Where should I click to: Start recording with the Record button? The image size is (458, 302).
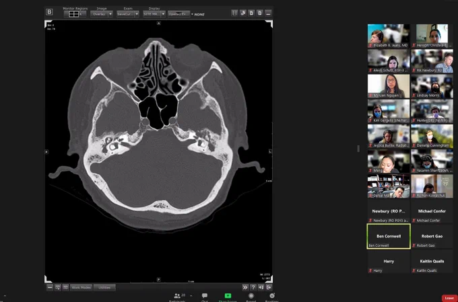(x=251, y=297)
